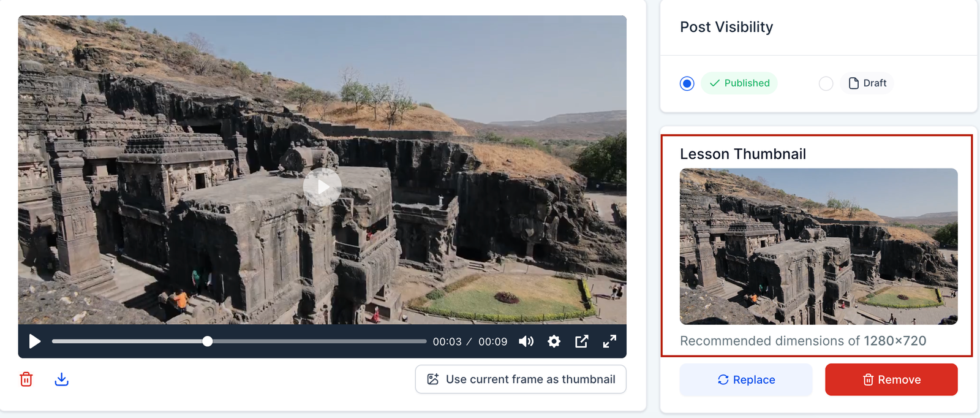Enter fullscreen mode on the video player
Screen dimensions: 980x418
pos(609,341)
